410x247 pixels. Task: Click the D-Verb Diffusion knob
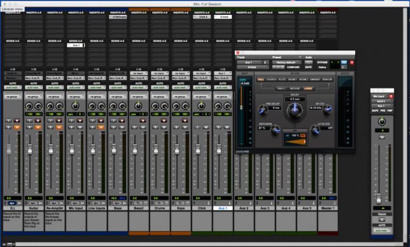click(275, 130)
